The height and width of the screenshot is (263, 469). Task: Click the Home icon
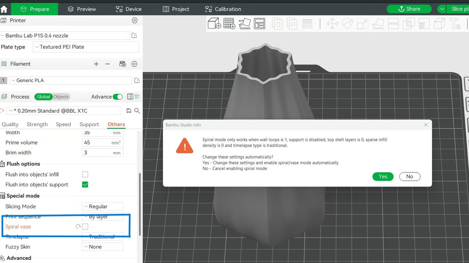[4, 9]
